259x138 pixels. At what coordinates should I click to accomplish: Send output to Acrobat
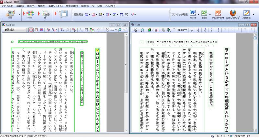pyautogui.click(x=246, y=14)
